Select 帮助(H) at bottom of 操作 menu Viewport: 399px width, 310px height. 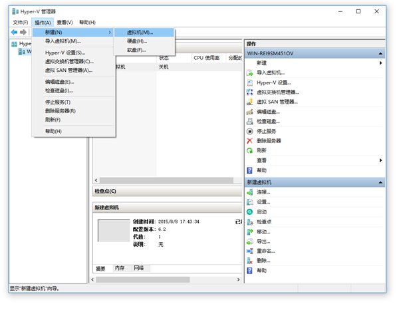[73, 131]
